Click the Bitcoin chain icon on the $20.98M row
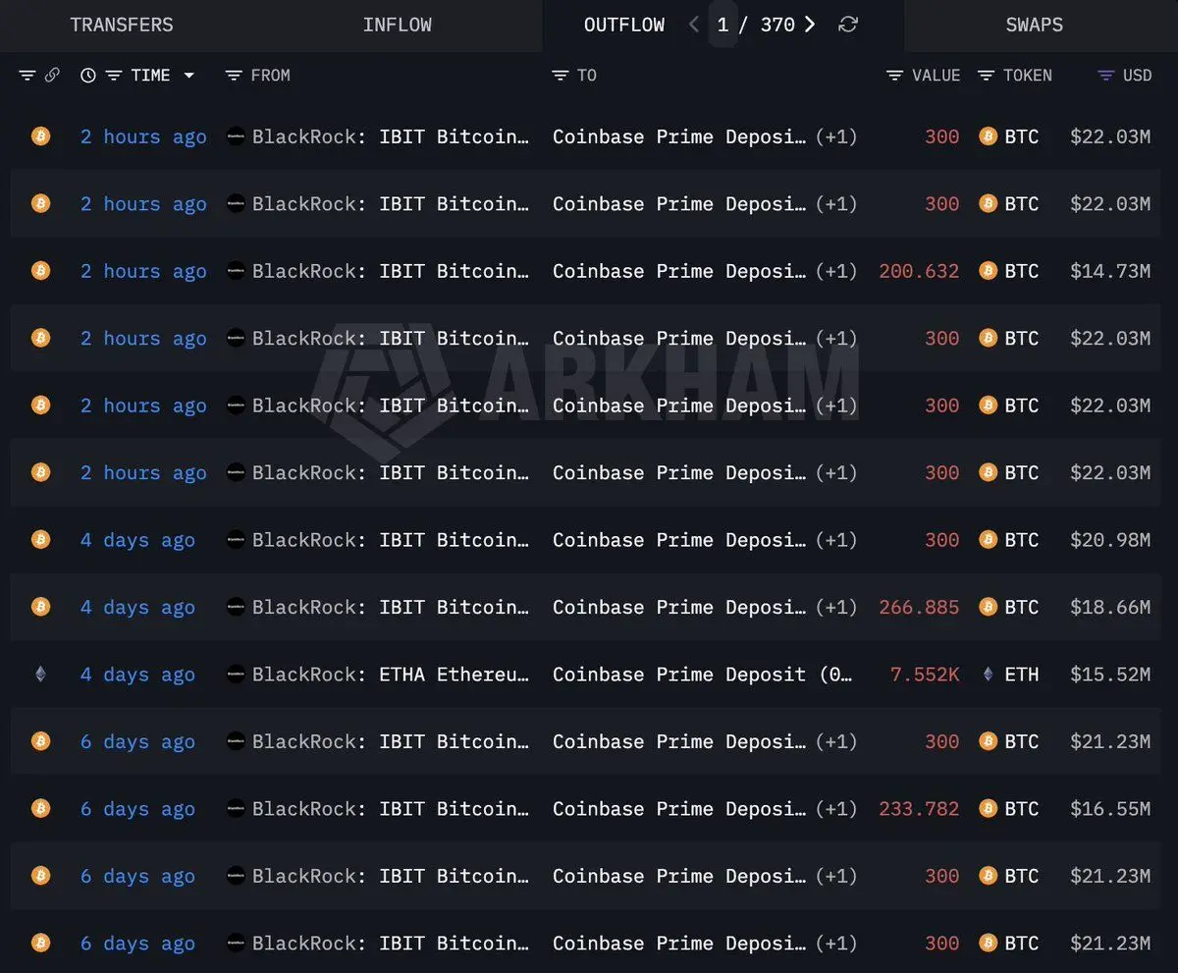The image size is (1178, 973). coord(40,540)
